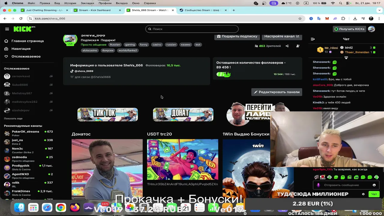Collapse the chat panel arrow icon
The image size is (384, 216).
(313, 39)
